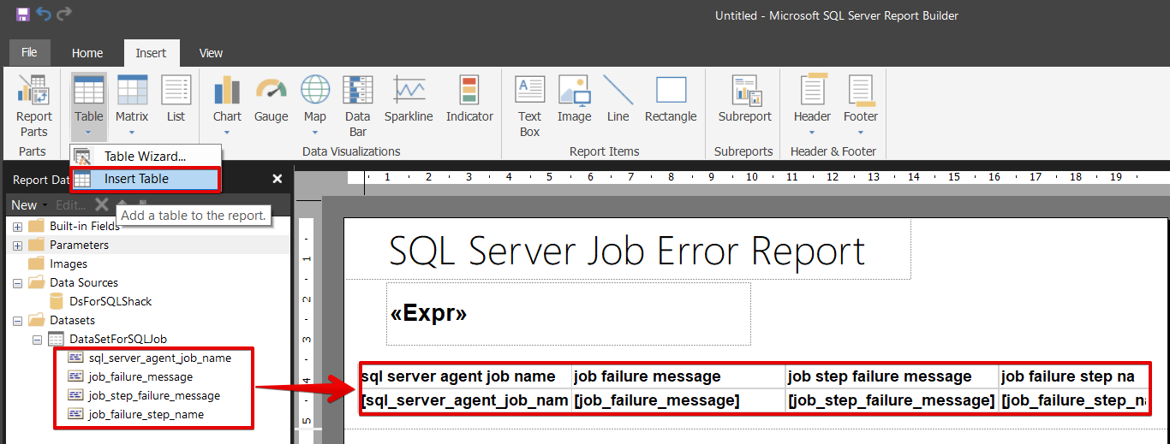Switch to the Home ribbon tab
The width and height of the screenshot is (1170, 444).
[87, 53]
